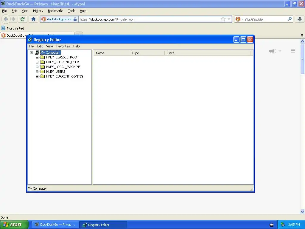Expand HKEY_USERS key
The image size is (305, 229).
37,72
